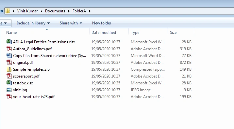Open recent locations dropdown left of address bar
This screenshot has width=234, height=129.
click(x=2, y=11)
